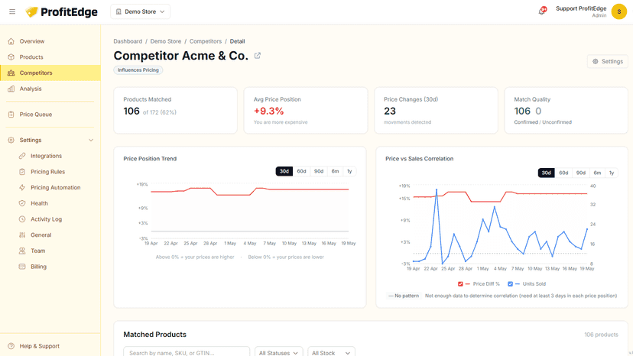
Task: Select 1y in Price Position Trend
Action: 349,171
